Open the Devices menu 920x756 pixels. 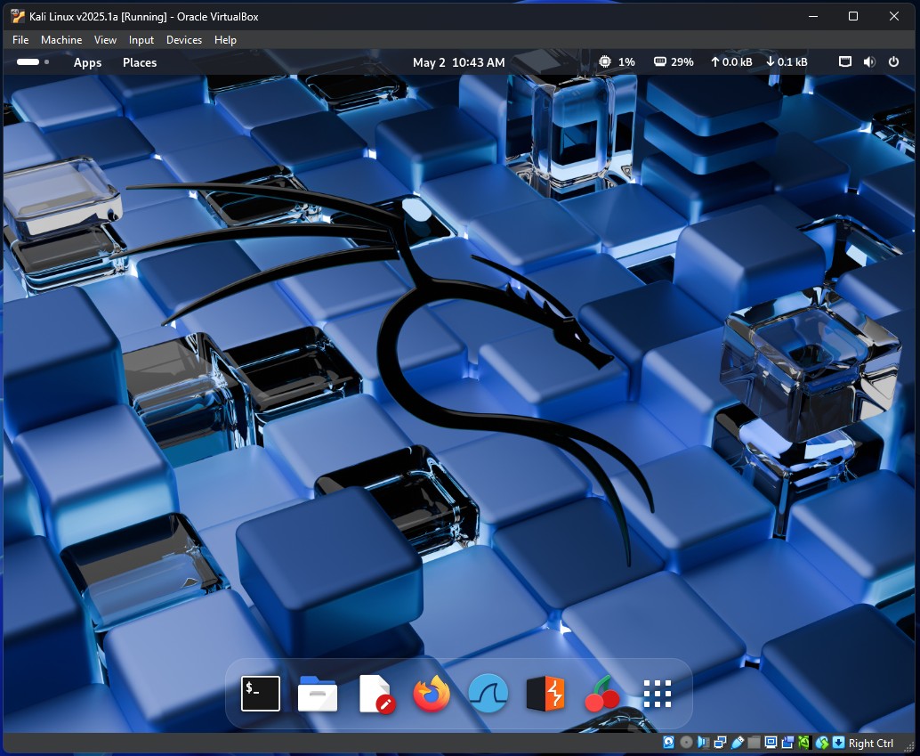coord(184,40)
